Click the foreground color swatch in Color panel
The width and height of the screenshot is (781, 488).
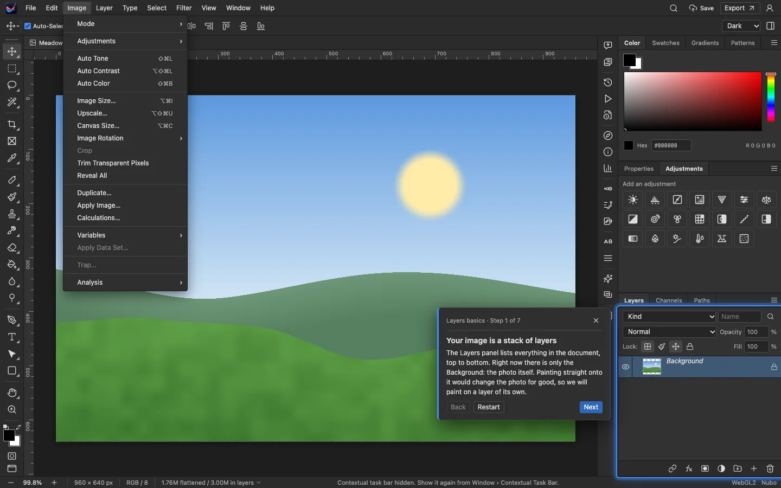pos(630,60)
